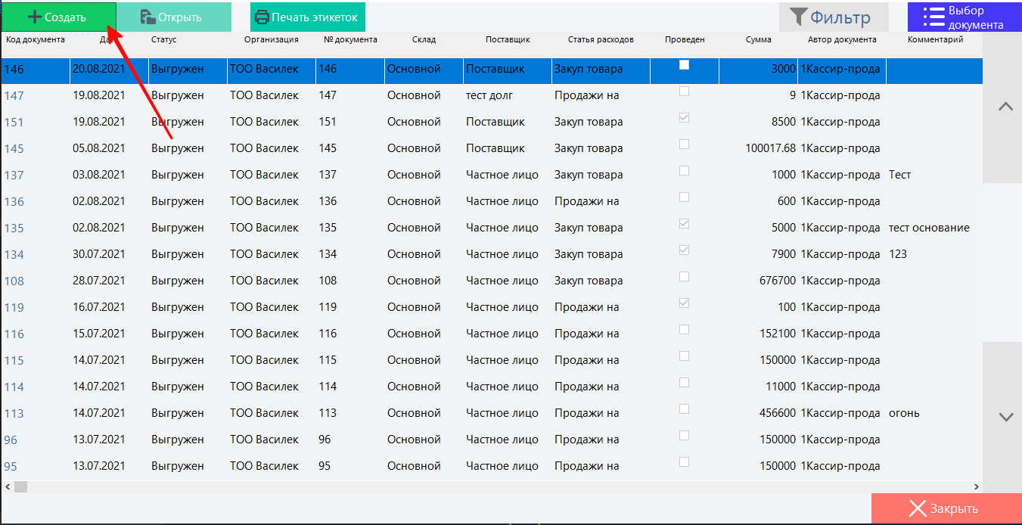Click the folder icon on Открыть

coord(147,17)
